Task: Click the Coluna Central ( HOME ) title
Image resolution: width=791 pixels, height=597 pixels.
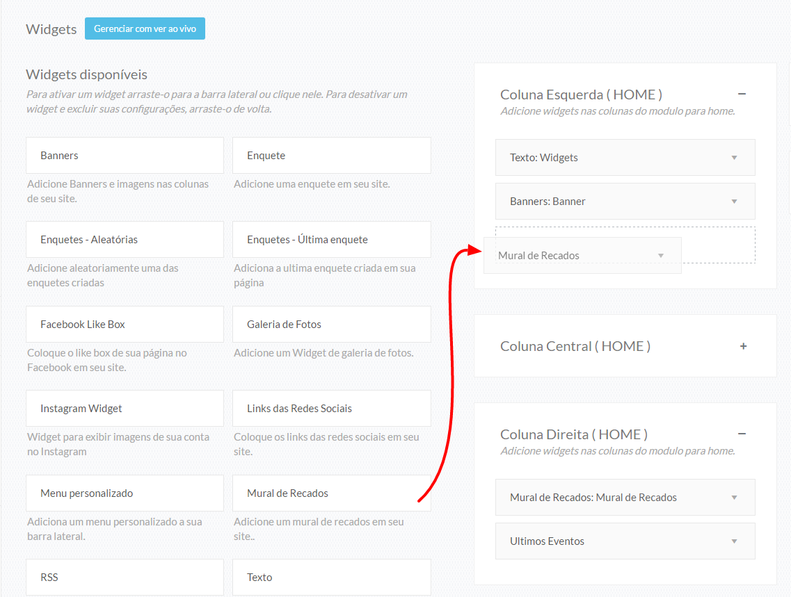Action: [x=575, y=346]
